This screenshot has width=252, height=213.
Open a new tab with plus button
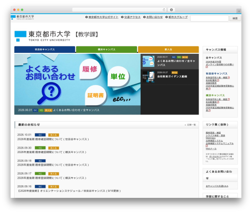pyautogui.click(x=239, y=11)
